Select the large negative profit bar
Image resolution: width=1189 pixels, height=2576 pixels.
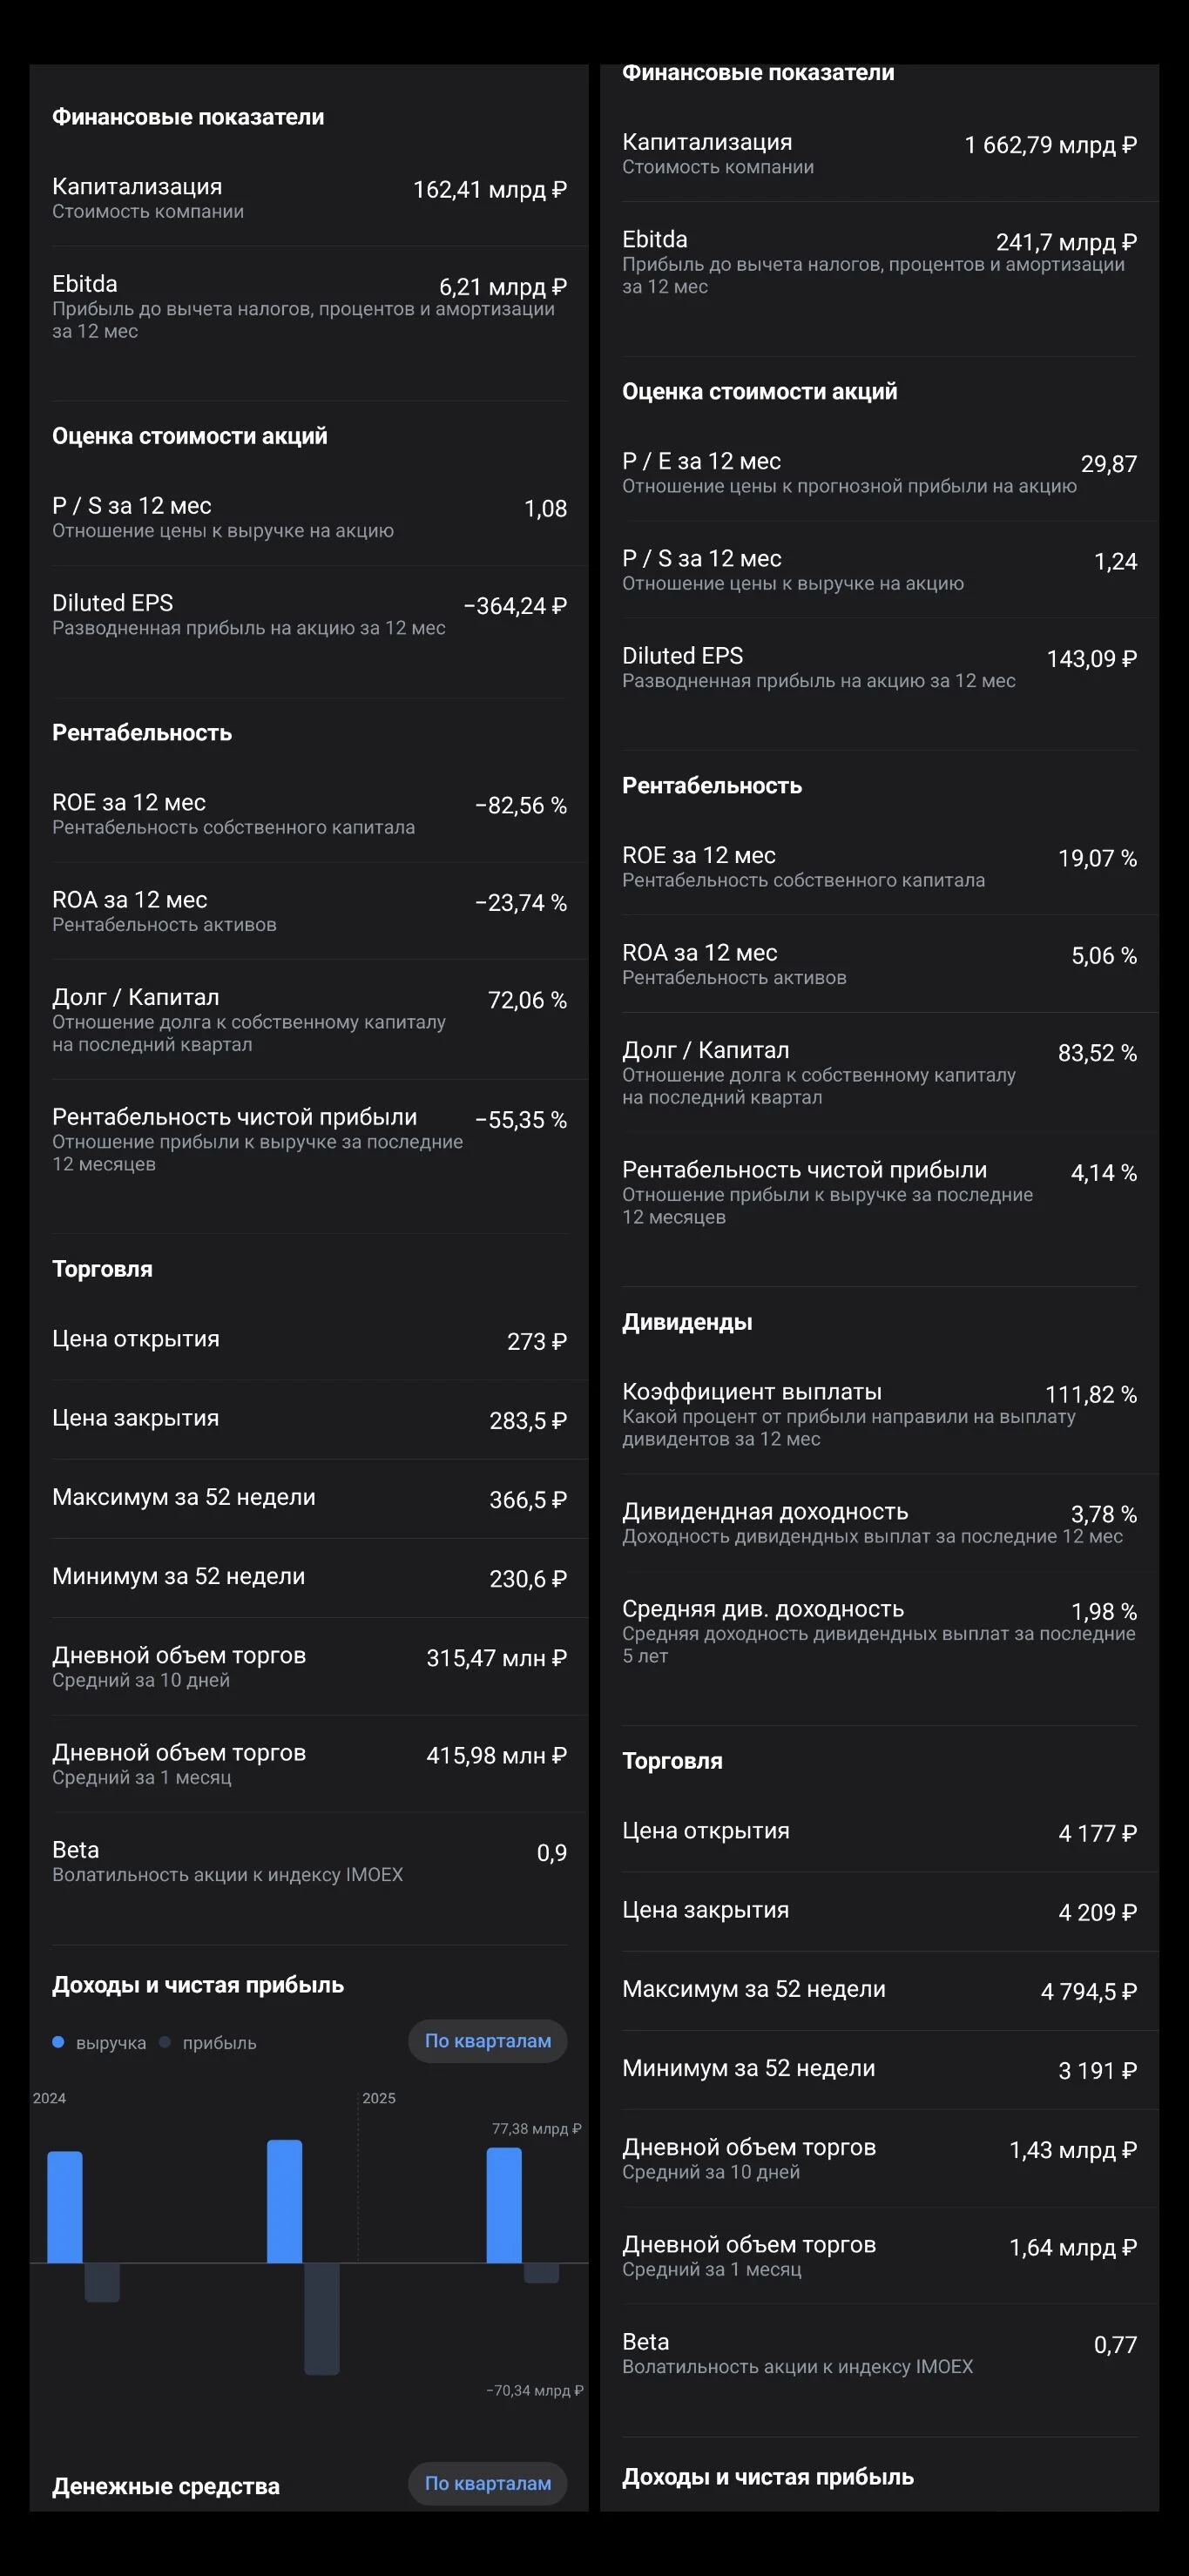point(322,2318)
